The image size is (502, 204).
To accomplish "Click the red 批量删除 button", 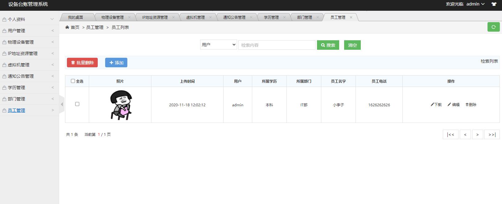I will pyautogui.click(x=82, y=62).
